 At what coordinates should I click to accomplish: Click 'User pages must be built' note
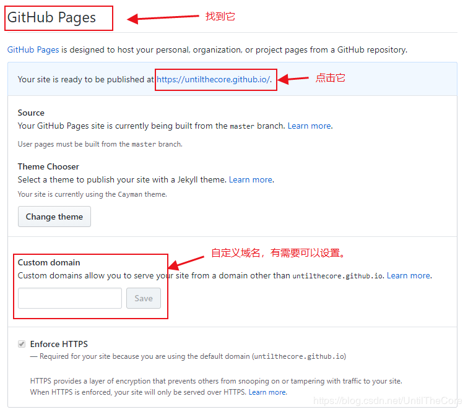tap(100, 144)
